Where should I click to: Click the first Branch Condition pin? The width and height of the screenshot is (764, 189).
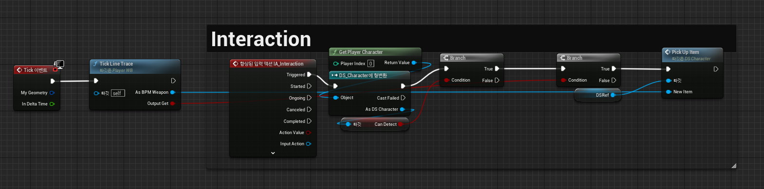pyautogui.click(x=447, y=80)
